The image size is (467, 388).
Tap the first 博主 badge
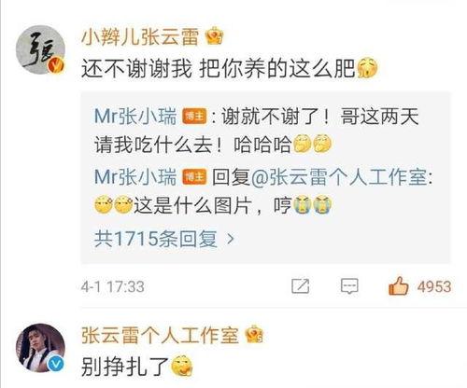(x=194, y=117)
